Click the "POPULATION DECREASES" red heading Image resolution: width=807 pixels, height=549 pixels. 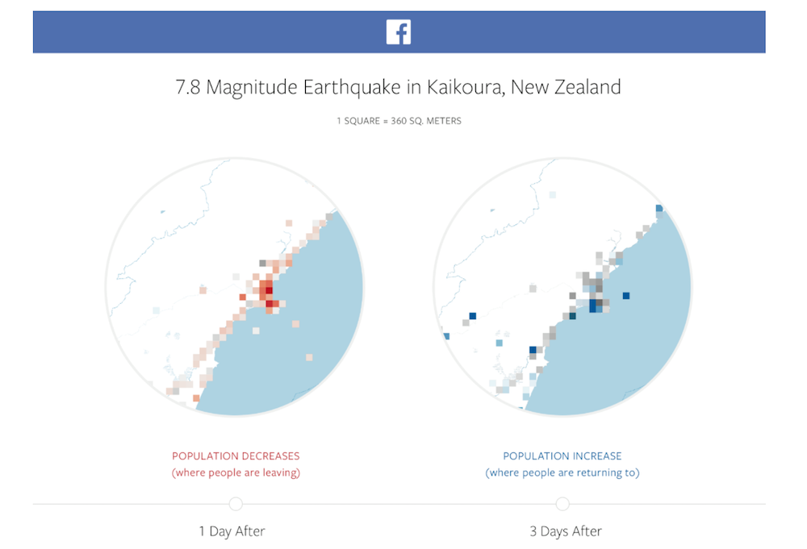click(236, 456)
